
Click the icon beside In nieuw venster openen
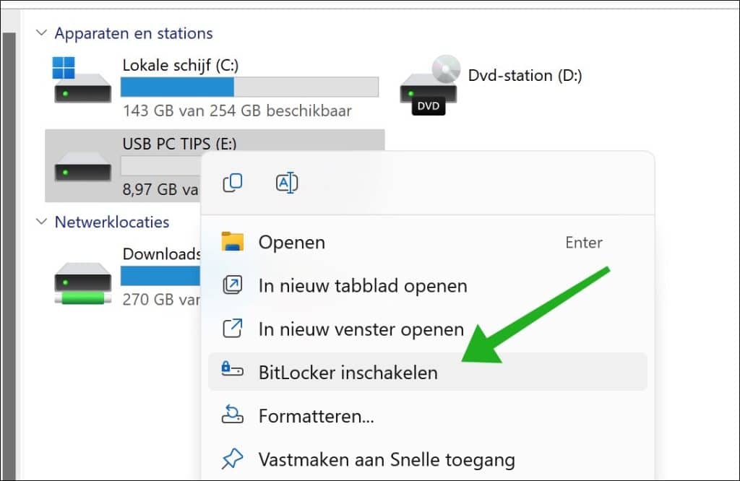(x=233, y=329)
